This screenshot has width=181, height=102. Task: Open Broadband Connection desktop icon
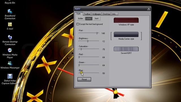pos(10,14)
